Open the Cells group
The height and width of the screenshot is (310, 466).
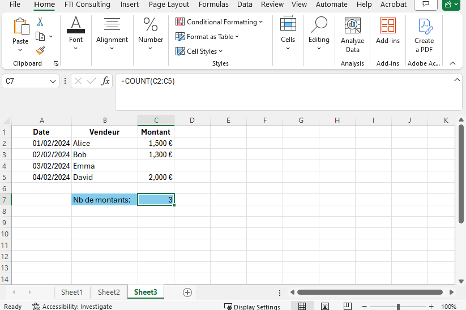coord(288,33)
